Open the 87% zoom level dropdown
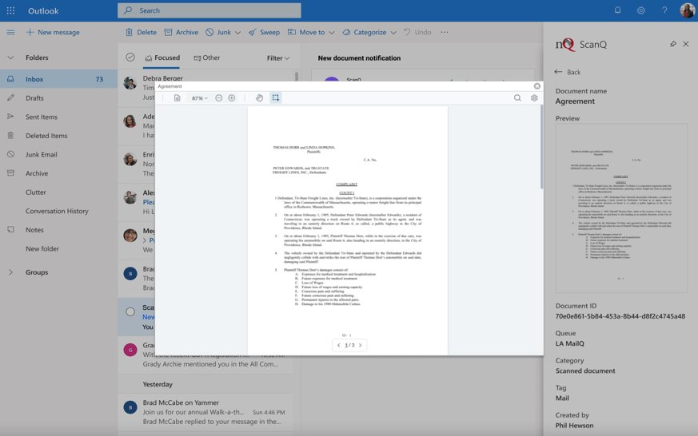 pos(199,98)
